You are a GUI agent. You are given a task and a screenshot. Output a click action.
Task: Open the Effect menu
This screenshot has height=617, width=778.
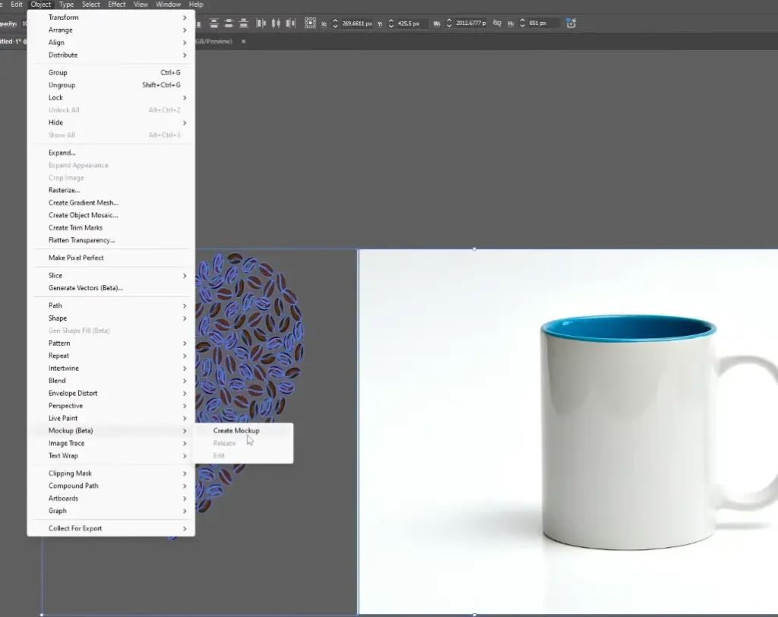[x=117, y=5]
